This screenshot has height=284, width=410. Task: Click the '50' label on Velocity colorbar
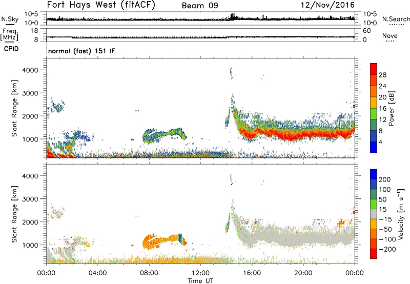[383, 199]
